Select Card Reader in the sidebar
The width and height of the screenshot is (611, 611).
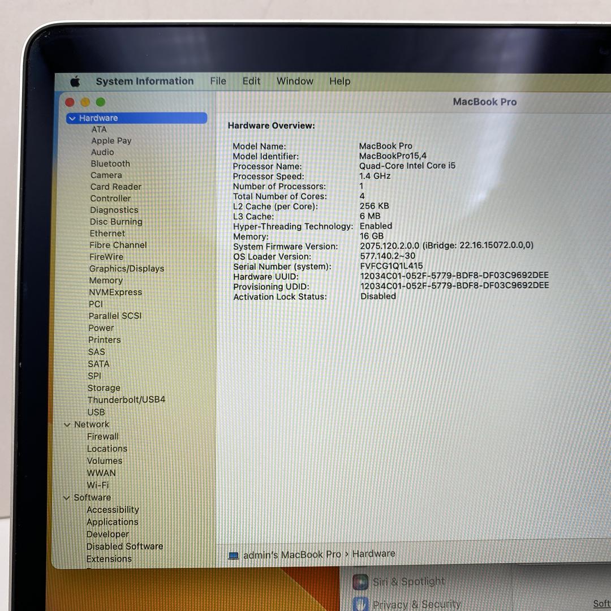point(116,187)
